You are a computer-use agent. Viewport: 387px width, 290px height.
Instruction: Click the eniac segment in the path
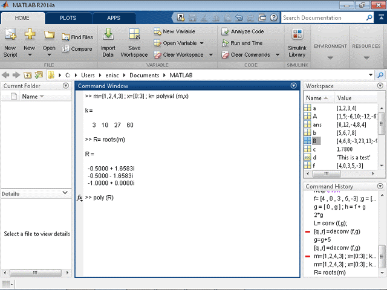[x=112, y=75]
